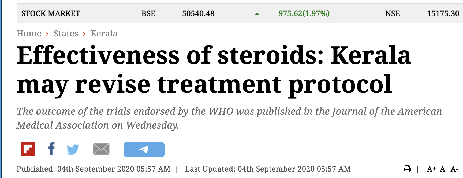Decrease font size with A-
The image size is (463, 178).
pyautogui.click(x=454, y=169)
